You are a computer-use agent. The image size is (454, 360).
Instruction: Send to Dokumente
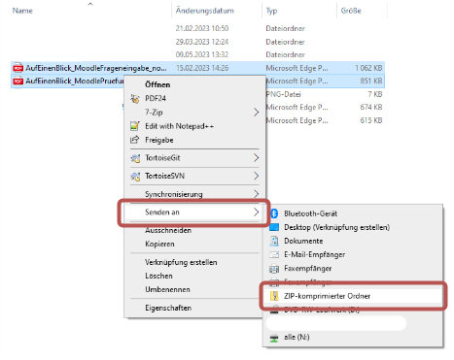pos(303,241)
